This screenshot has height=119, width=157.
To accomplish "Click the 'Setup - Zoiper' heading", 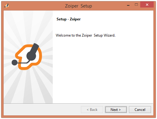I will tap(69, 19).
